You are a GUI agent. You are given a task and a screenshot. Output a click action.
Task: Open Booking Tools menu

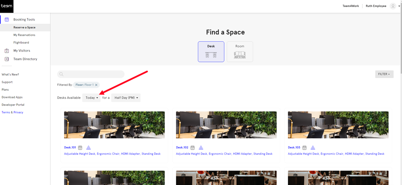coord(24,19)
